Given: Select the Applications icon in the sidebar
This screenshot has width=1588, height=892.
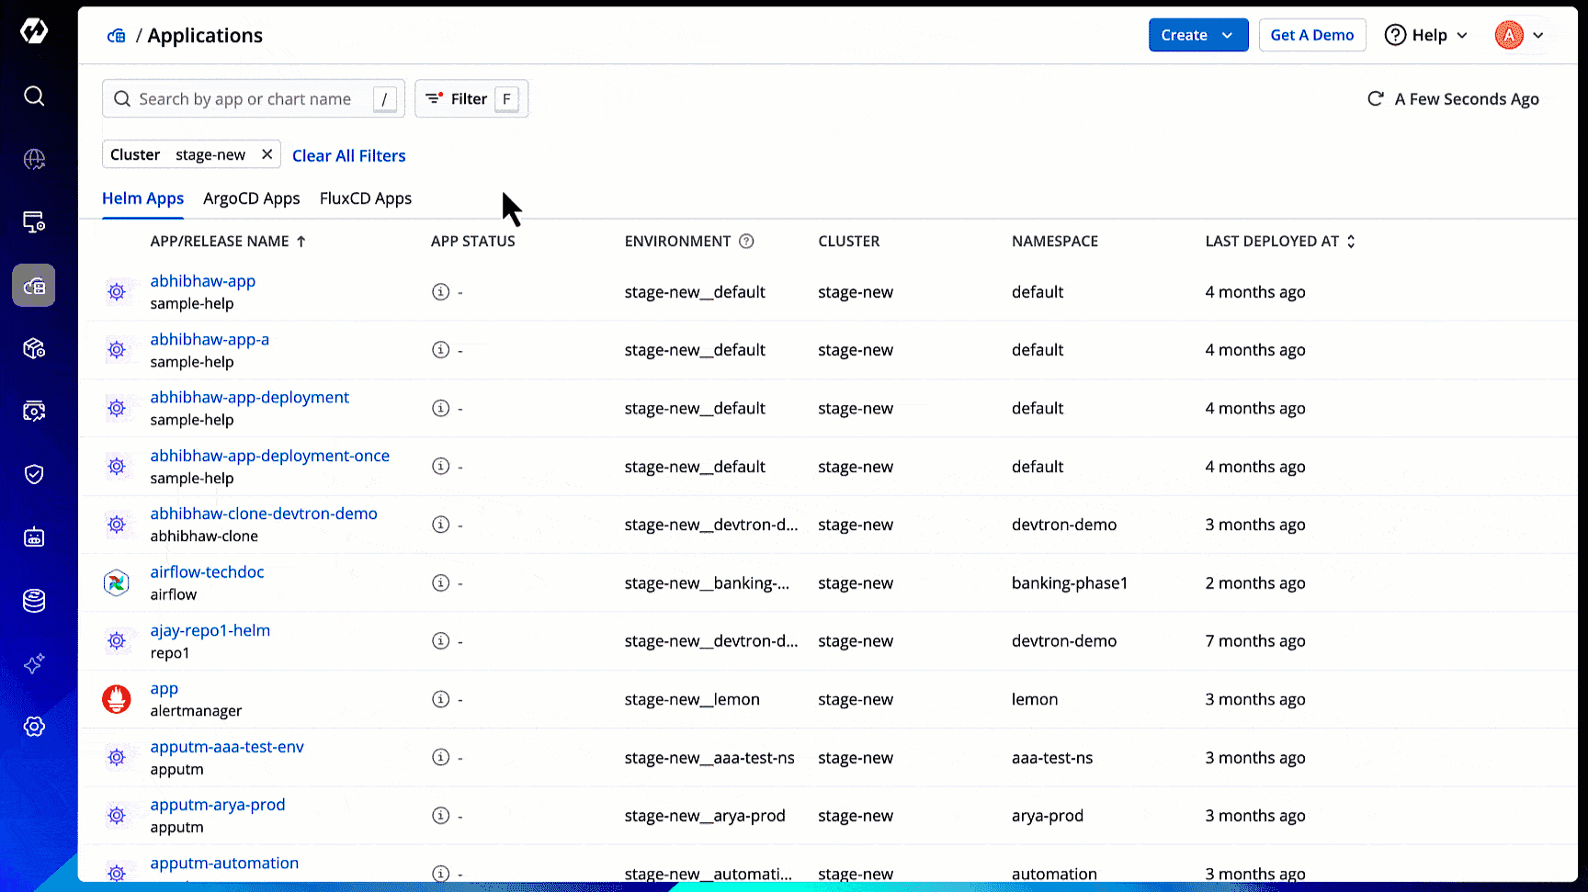Looking at the screenshot, I should 34,285.
